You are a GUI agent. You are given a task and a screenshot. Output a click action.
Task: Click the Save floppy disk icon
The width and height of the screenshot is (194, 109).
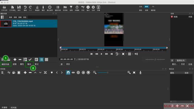19,7
